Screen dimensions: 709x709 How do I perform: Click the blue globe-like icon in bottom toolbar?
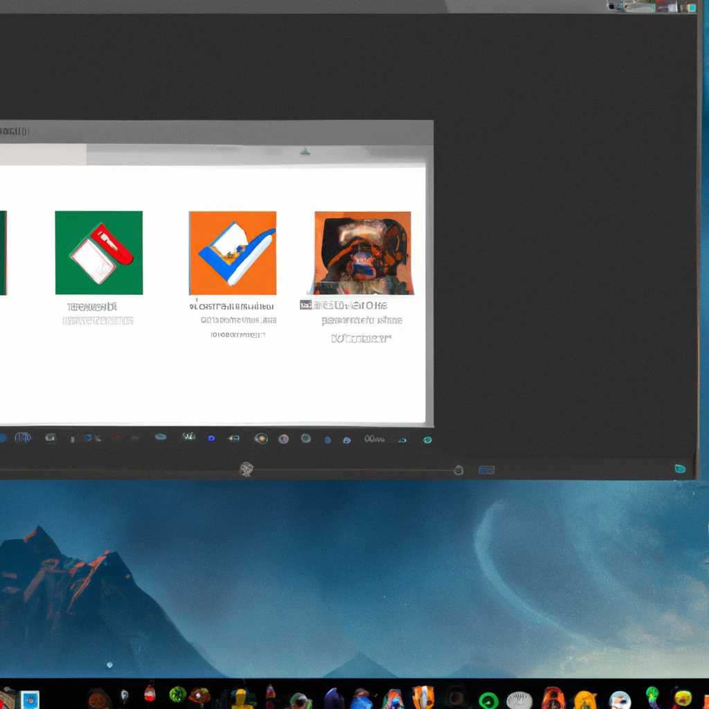coord(23,438)
